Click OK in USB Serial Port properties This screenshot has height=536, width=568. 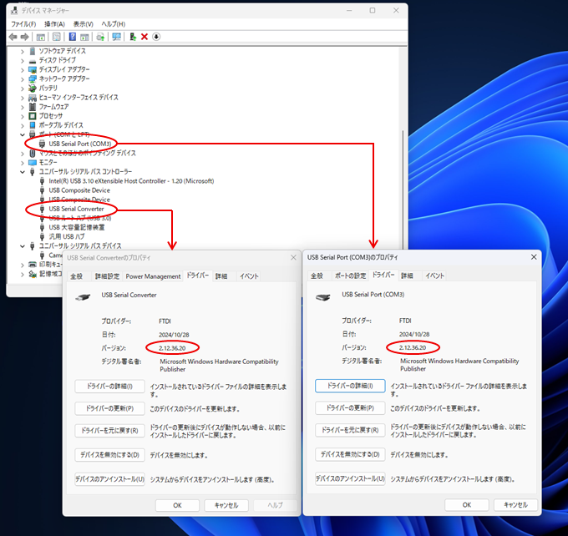click(467, 505)
